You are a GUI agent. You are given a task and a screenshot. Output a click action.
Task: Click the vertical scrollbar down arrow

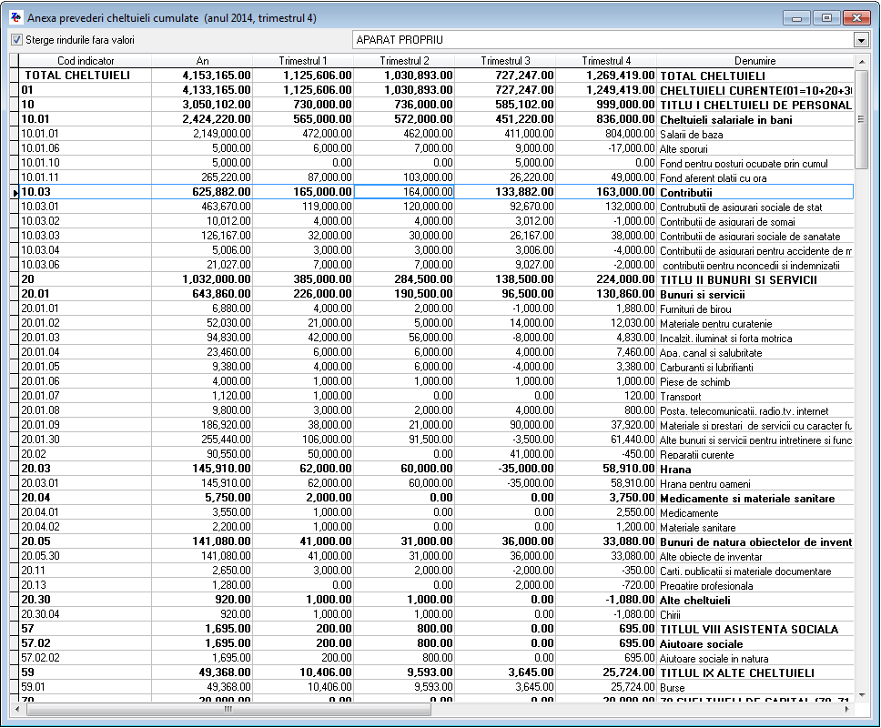pyautogui.click(x=861, y=695)
